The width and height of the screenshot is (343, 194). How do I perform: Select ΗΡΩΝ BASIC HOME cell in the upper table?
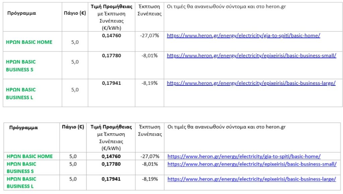click(x=29, y=42)
